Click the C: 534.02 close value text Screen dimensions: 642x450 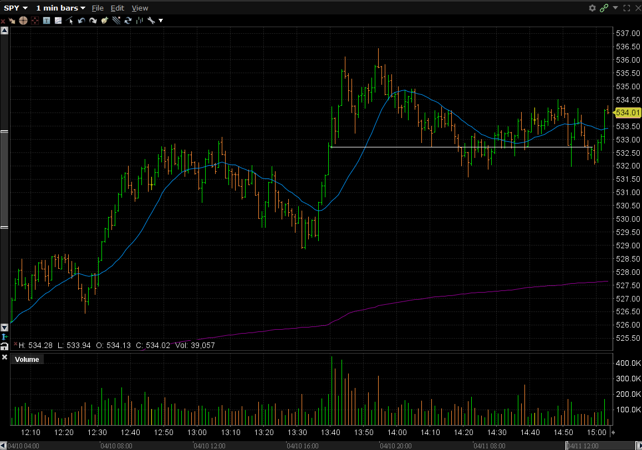click(152, 345)
